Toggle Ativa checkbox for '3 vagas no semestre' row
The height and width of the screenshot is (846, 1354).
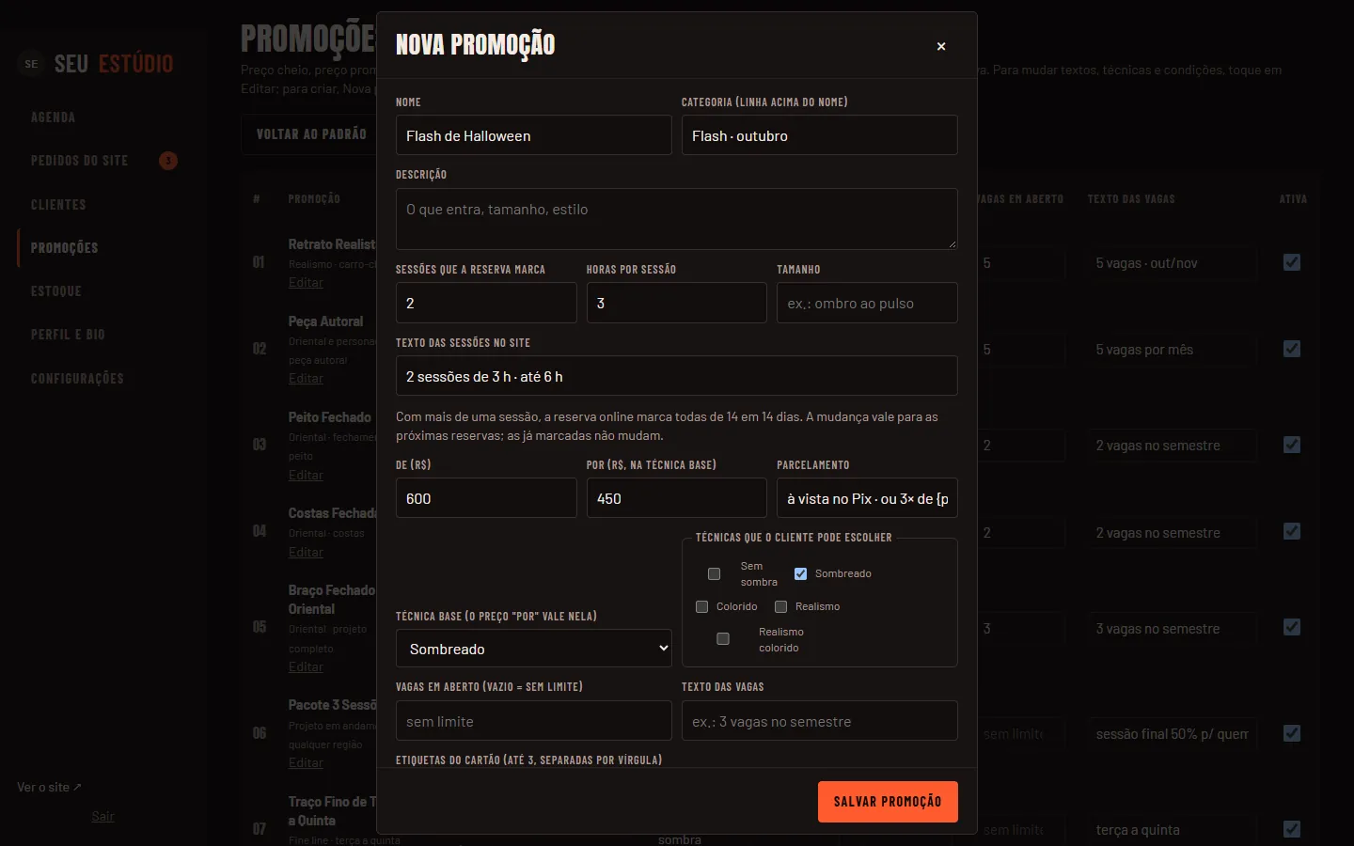1292,627
